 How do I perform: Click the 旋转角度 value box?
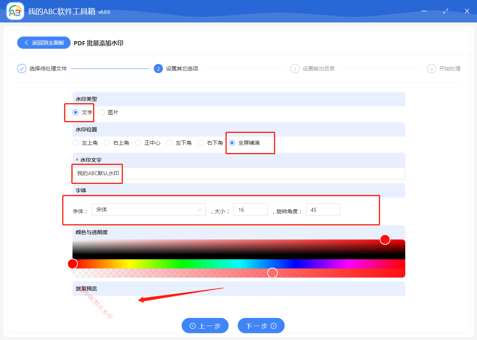[323, 209]
